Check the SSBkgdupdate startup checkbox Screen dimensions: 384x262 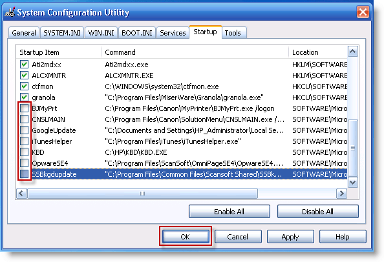click(24, 174)
